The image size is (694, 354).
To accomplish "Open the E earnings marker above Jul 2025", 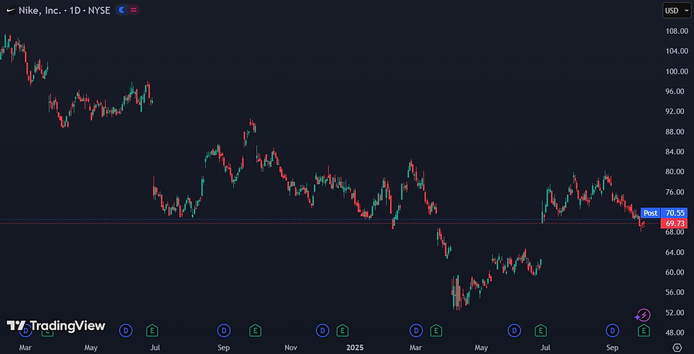I will (540, 330).
